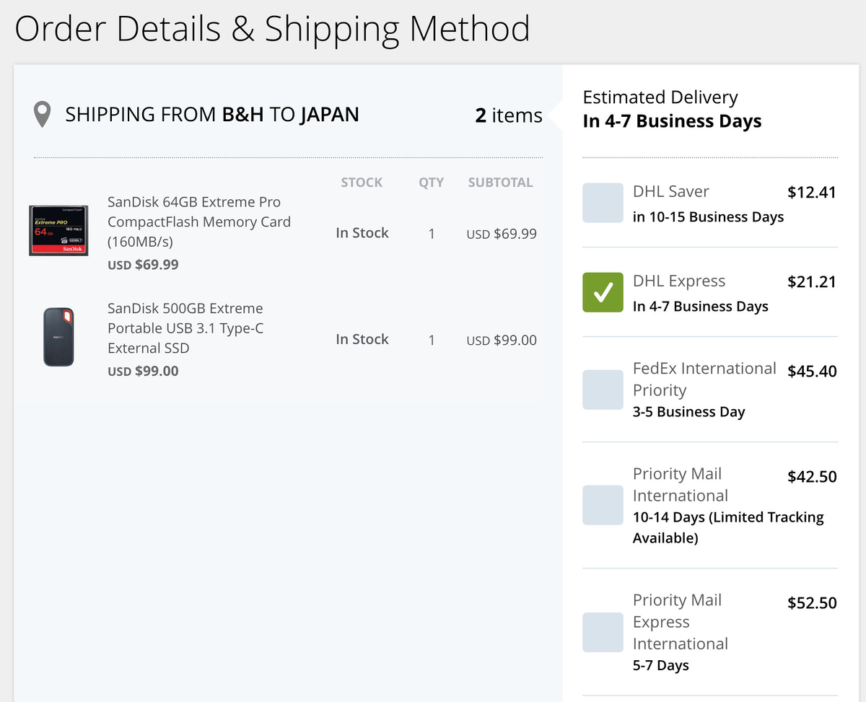
Task: Click the USD $99.00 subtotal
Action: coord(502,341)
